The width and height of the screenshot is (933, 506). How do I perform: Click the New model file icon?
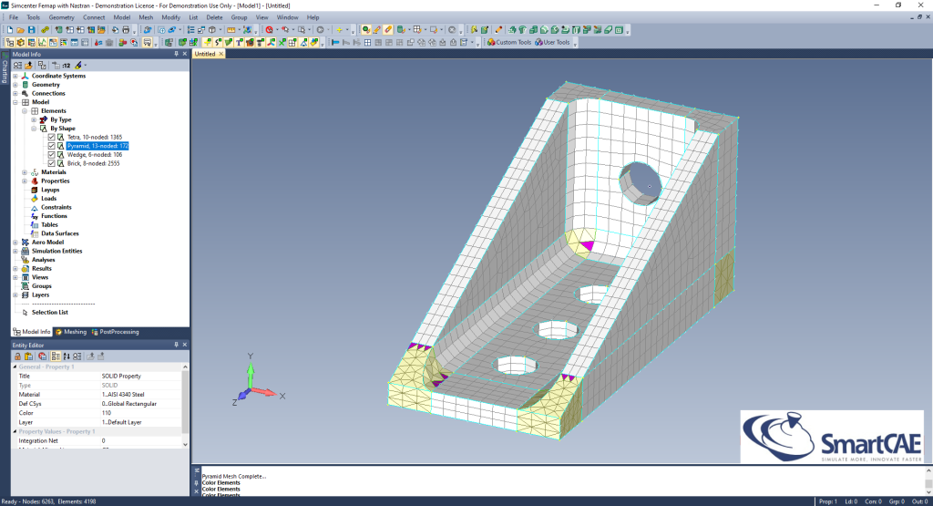point(10,30)
